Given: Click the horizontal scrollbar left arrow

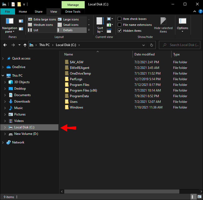Looking at the screenshot, I should coord(62,191).
